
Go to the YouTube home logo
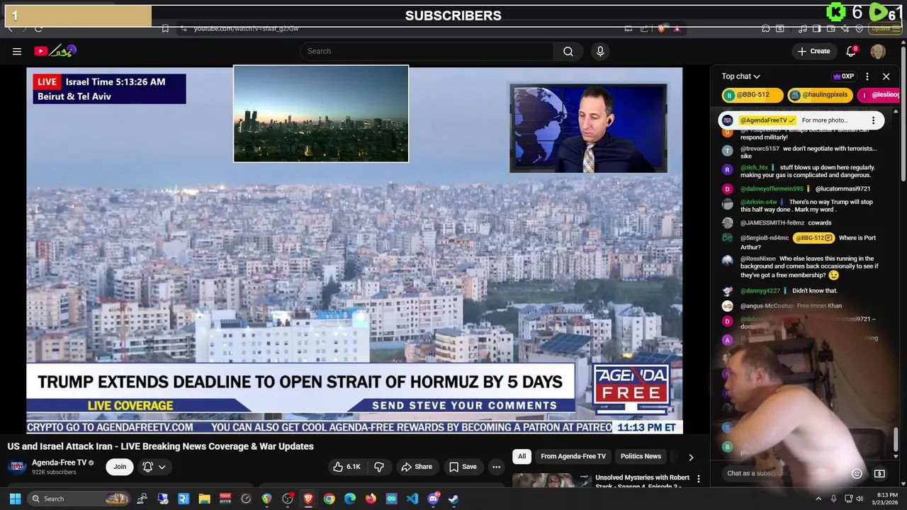pyautogui.click(x=55, y=51)
